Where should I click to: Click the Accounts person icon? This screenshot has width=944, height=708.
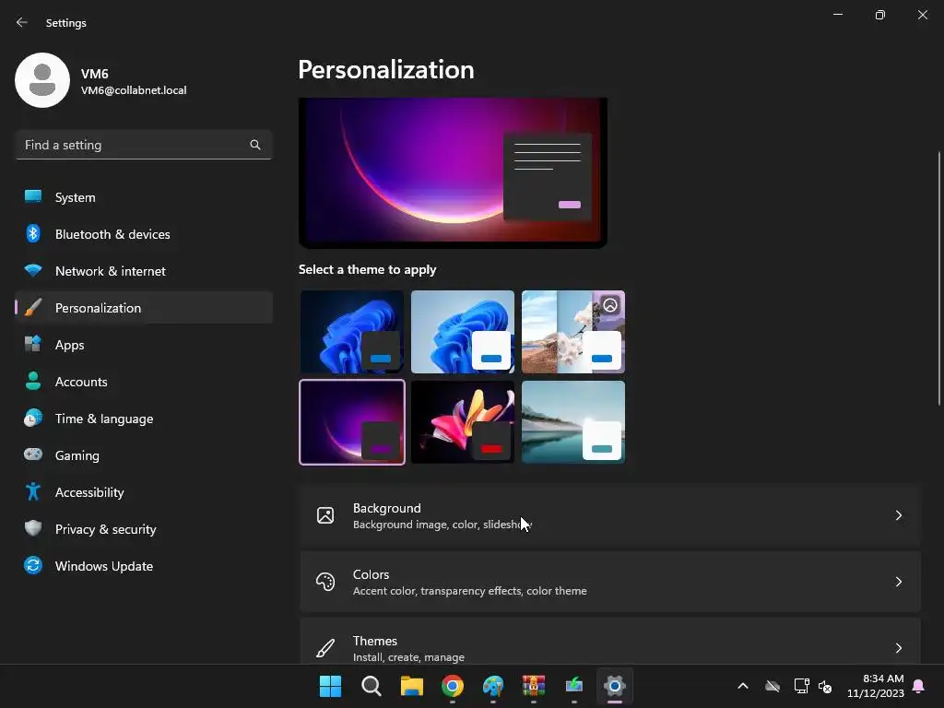point(33,381)
